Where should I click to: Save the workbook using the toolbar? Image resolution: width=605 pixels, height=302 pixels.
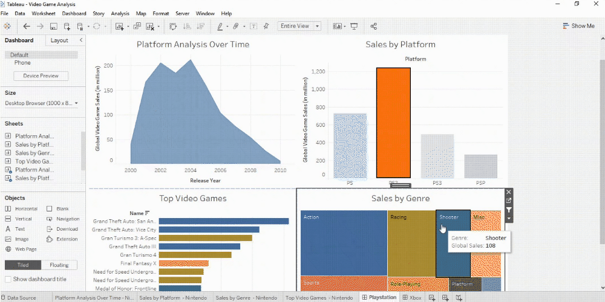click(54, 27)
